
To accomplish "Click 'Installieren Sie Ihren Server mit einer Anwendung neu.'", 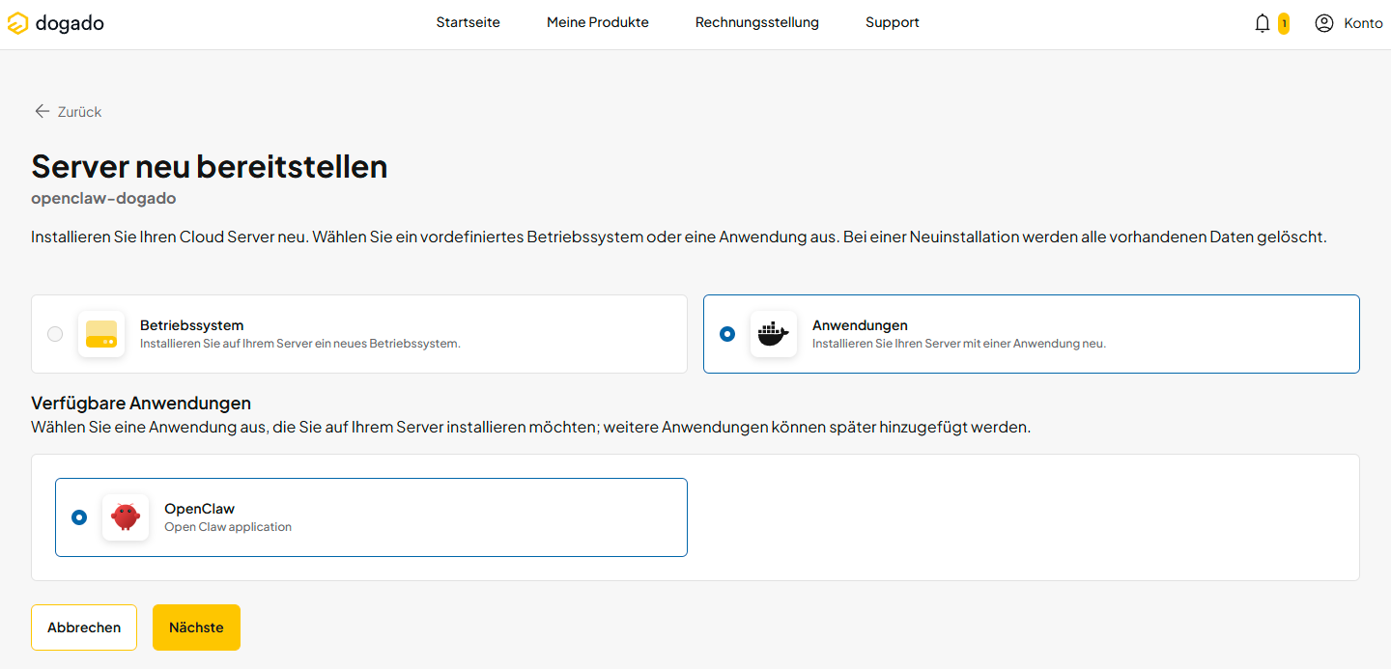I will tap(959, 344).
